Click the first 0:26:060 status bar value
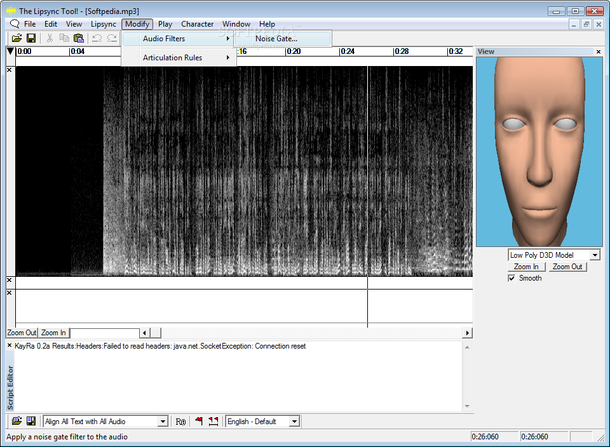The height and width of the screenshot is (447, 610). pyautogui.click(x=485, y=436)
